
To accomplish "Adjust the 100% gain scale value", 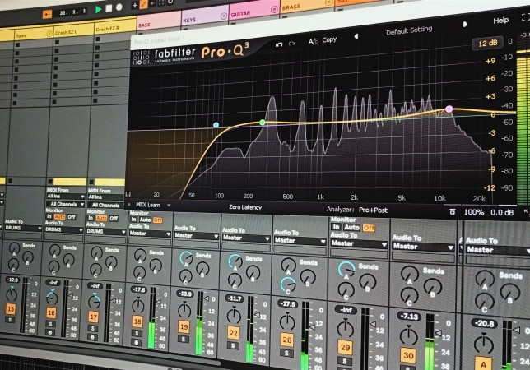I will click(x=474, y=212).
